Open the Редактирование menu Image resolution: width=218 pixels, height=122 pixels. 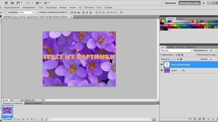tap(12, 7)
